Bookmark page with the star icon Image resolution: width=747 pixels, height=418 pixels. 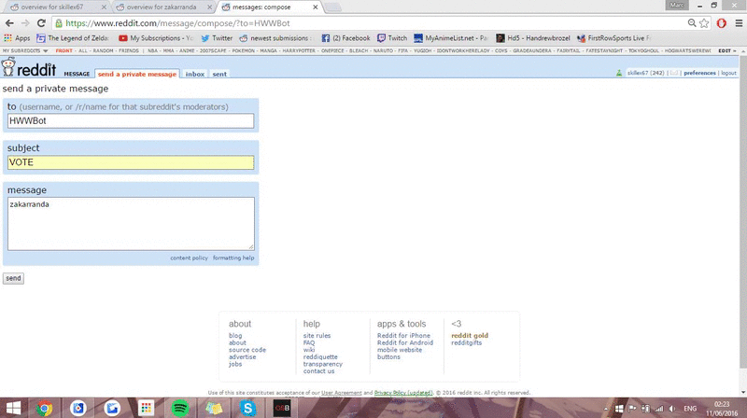(704, 22)
